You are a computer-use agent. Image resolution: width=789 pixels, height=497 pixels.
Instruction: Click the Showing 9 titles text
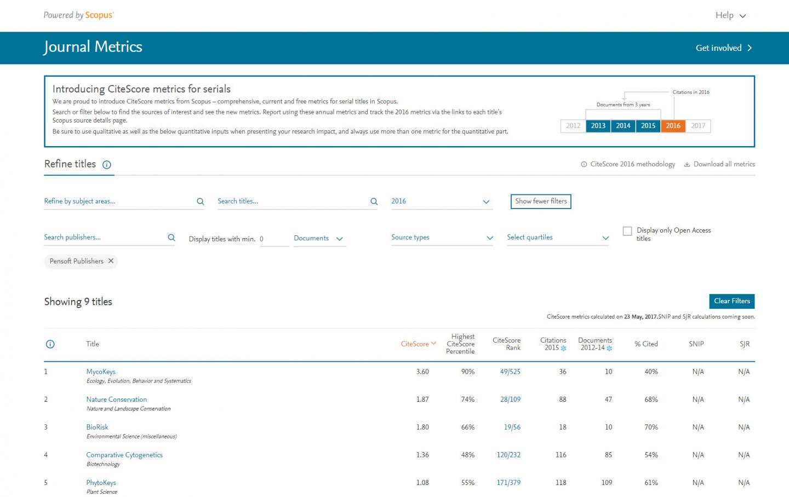[78, 302]
